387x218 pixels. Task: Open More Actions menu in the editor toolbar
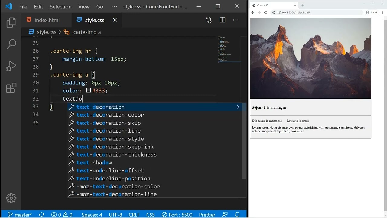[x=236, y=20]
